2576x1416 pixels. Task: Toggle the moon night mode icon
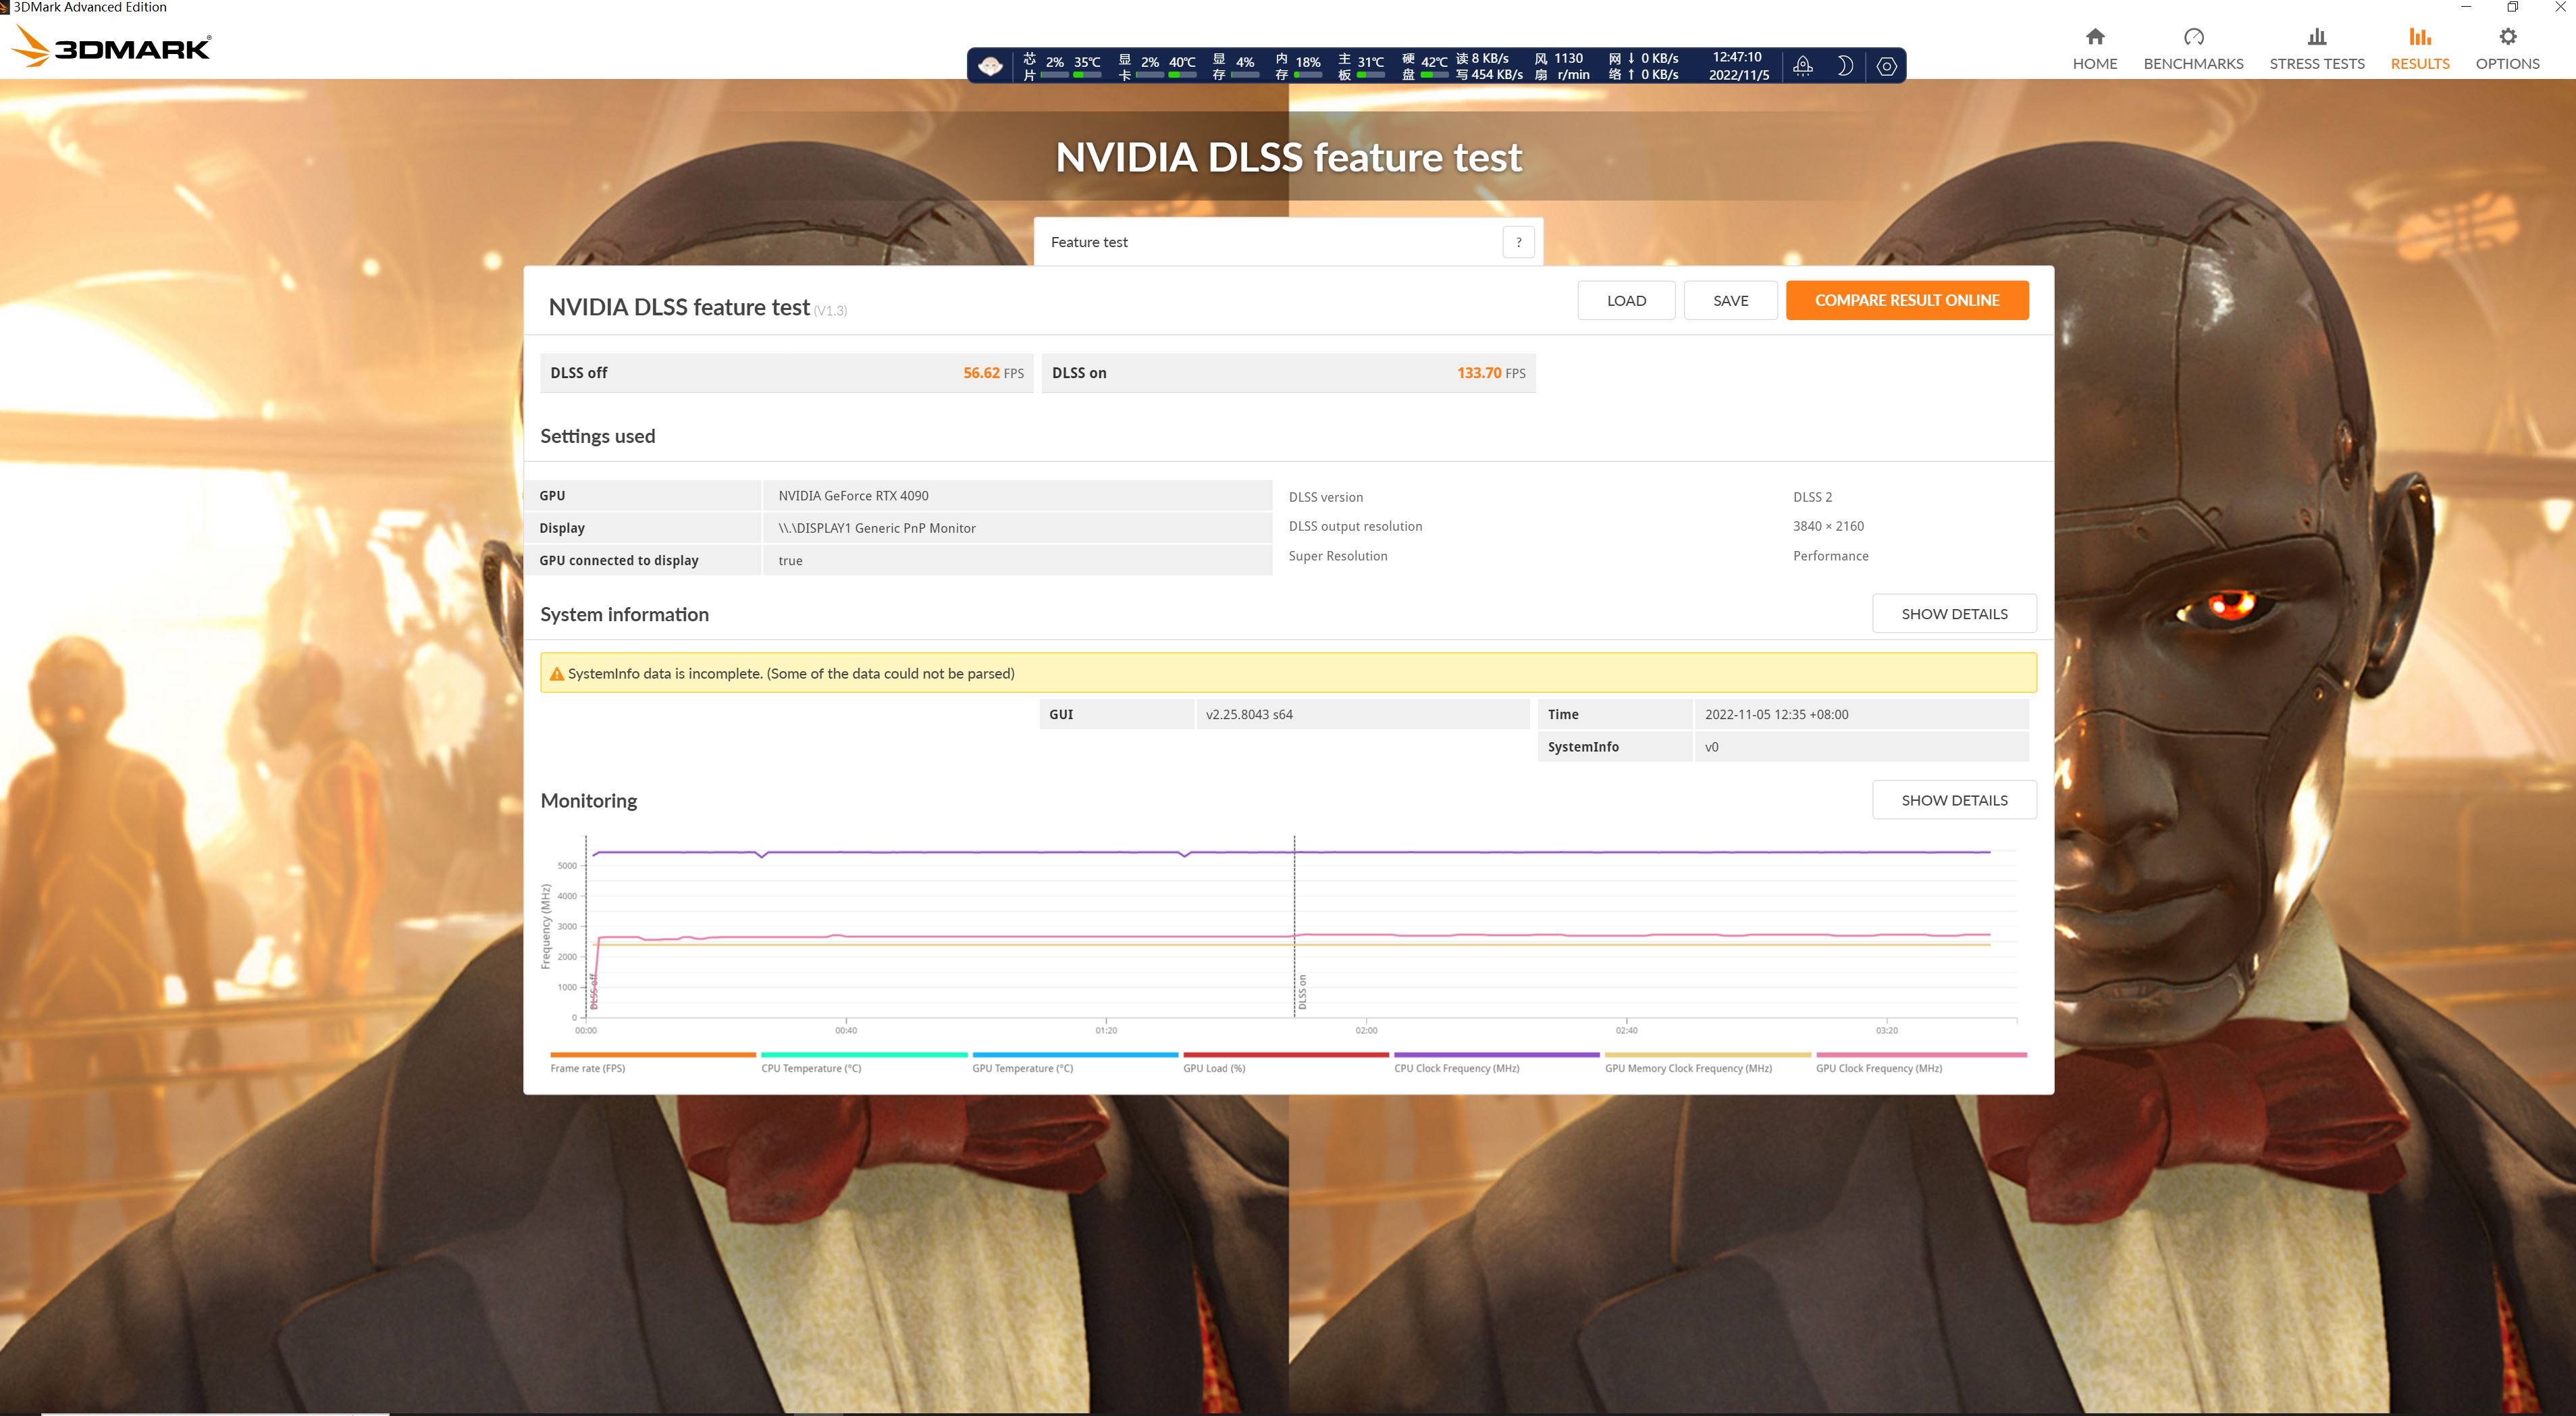pos(1845,66)
